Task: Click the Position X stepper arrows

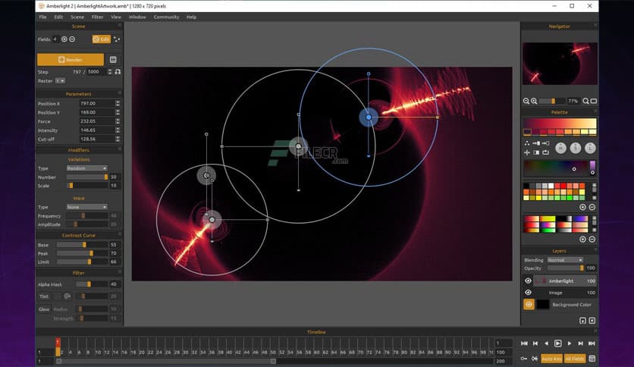Action: pyautogui.click(x=118, y=103)
